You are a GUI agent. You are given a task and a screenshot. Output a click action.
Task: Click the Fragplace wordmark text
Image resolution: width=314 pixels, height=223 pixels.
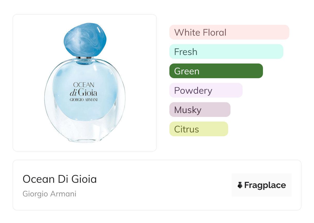point(265,185)
